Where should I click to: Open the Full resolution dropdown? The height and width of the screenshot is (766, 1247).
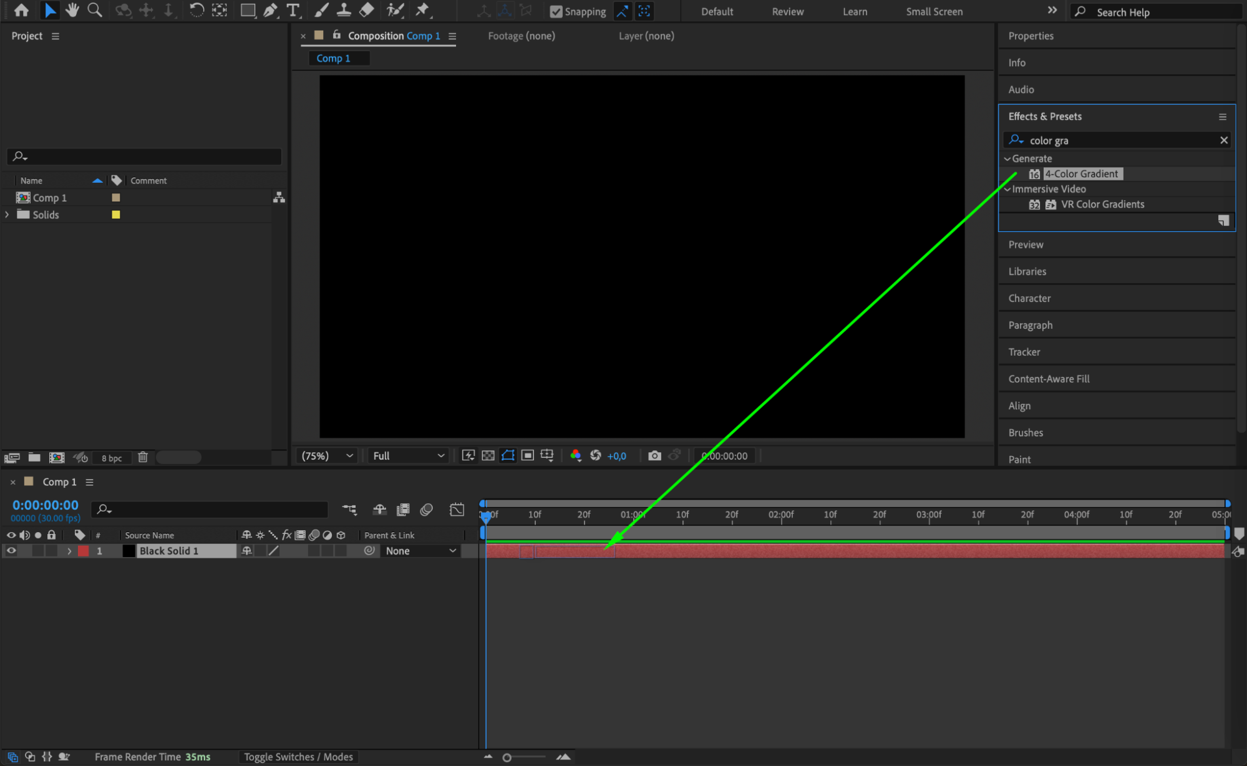408,455
